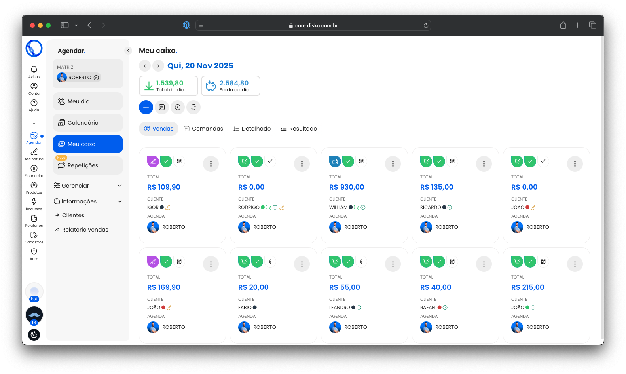This screenshot has height=374, width=626.
Task: Go to next day arrow
Action: [x=158, y=66]
